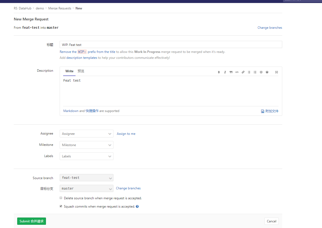Open squash commits help icon
The height and width of the screenshot is (228, 322).
pyautogui.click(x=137, y=207)
